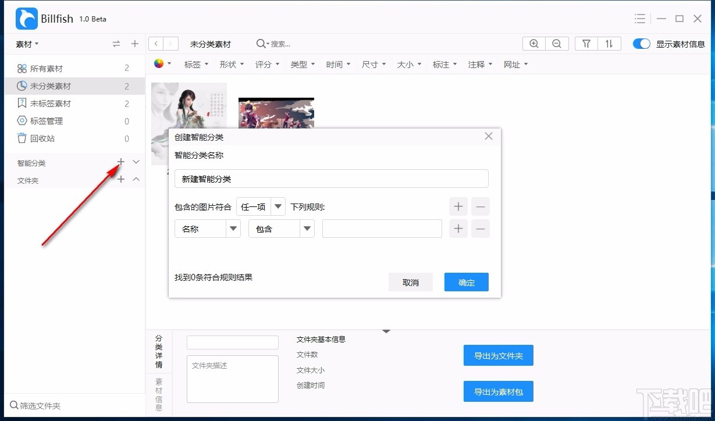
Task: Open the filter funnel icon
Action: [585, 43]
